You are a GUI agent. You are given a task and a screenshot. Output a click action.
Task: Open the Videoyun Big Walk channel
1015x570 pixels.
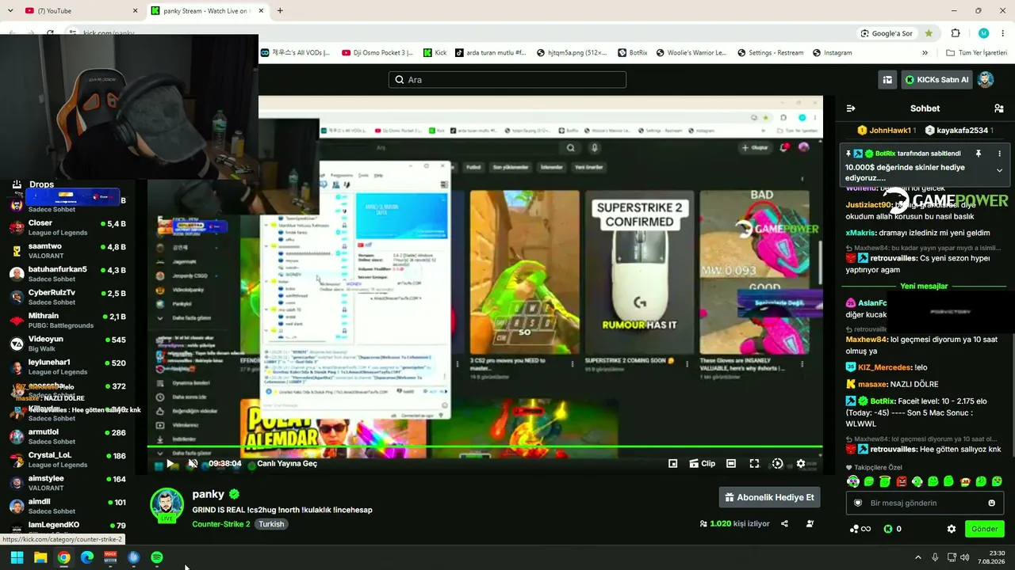point(67,344)
